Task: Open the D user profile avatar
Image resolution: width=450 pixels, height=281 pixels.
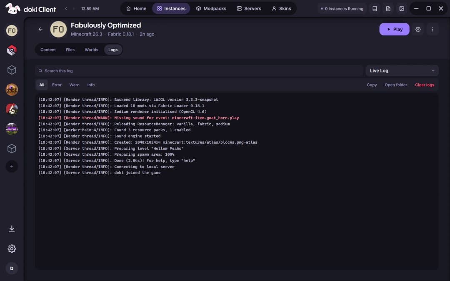Action: click(12, 269)
